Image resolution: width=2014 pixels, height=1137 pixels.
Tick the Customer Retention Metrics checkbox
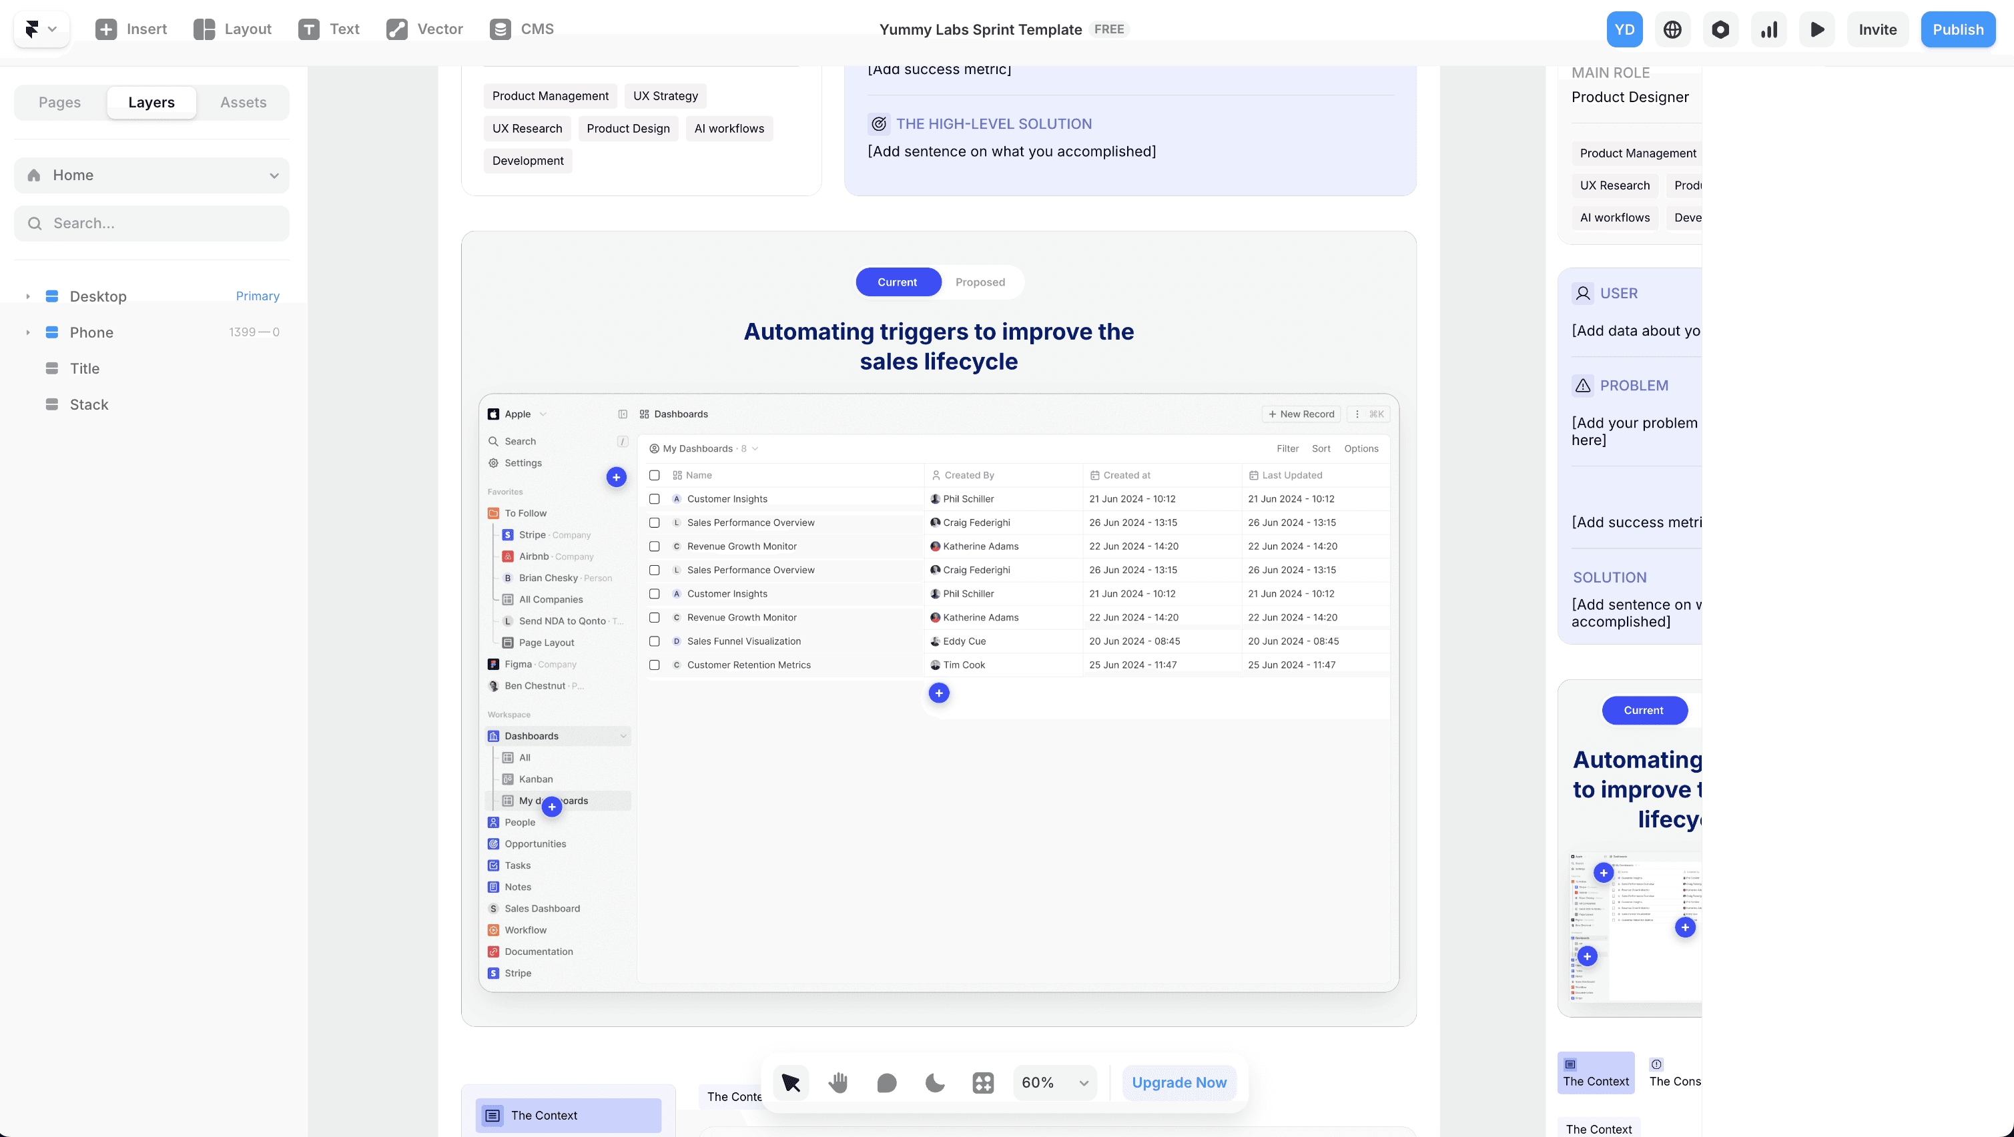coord(655,665)
